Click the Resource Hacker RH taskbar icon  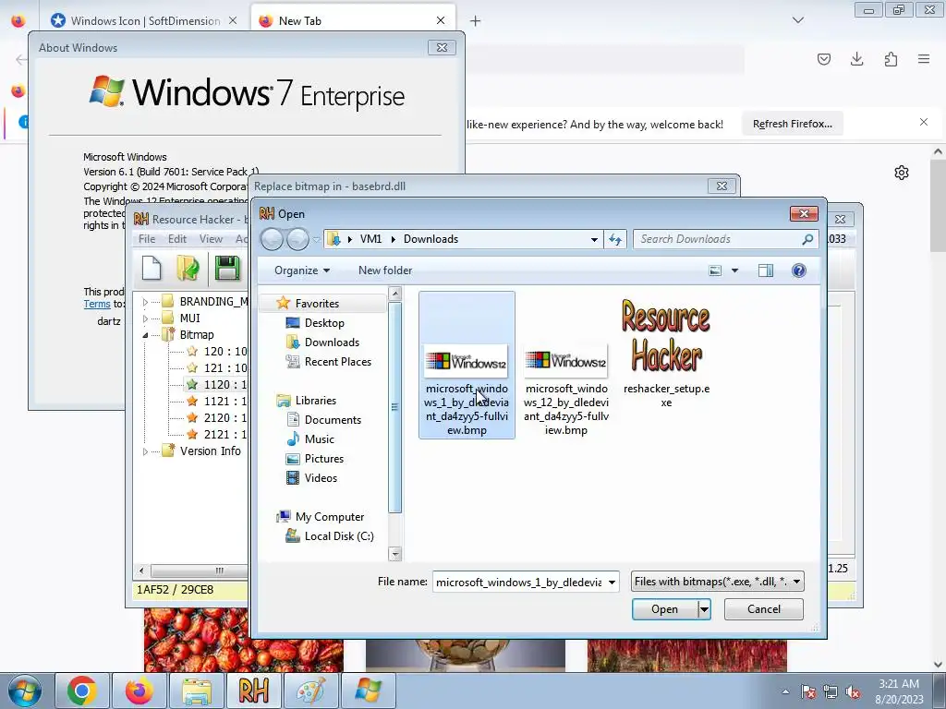pos(253,691)
